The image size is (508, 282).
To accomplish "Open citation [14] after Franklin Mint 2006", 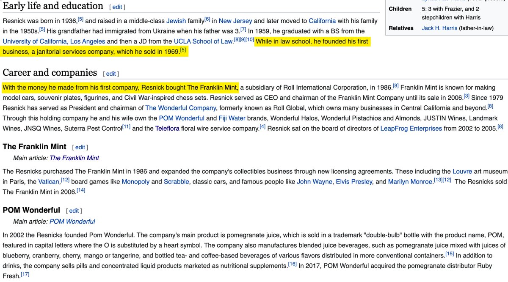I will [81, 190].
